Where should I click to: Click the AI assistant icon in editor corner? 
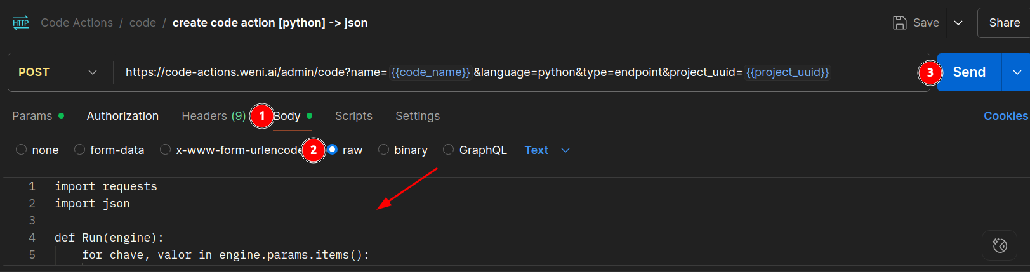pyautogui.click(x=1000, y=245)
